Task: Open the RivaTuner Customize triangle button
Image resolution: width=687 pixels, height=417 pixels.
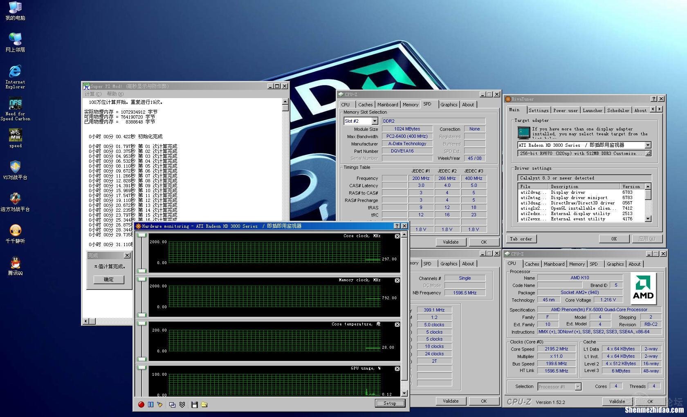Action: click(x=648, y=153)
